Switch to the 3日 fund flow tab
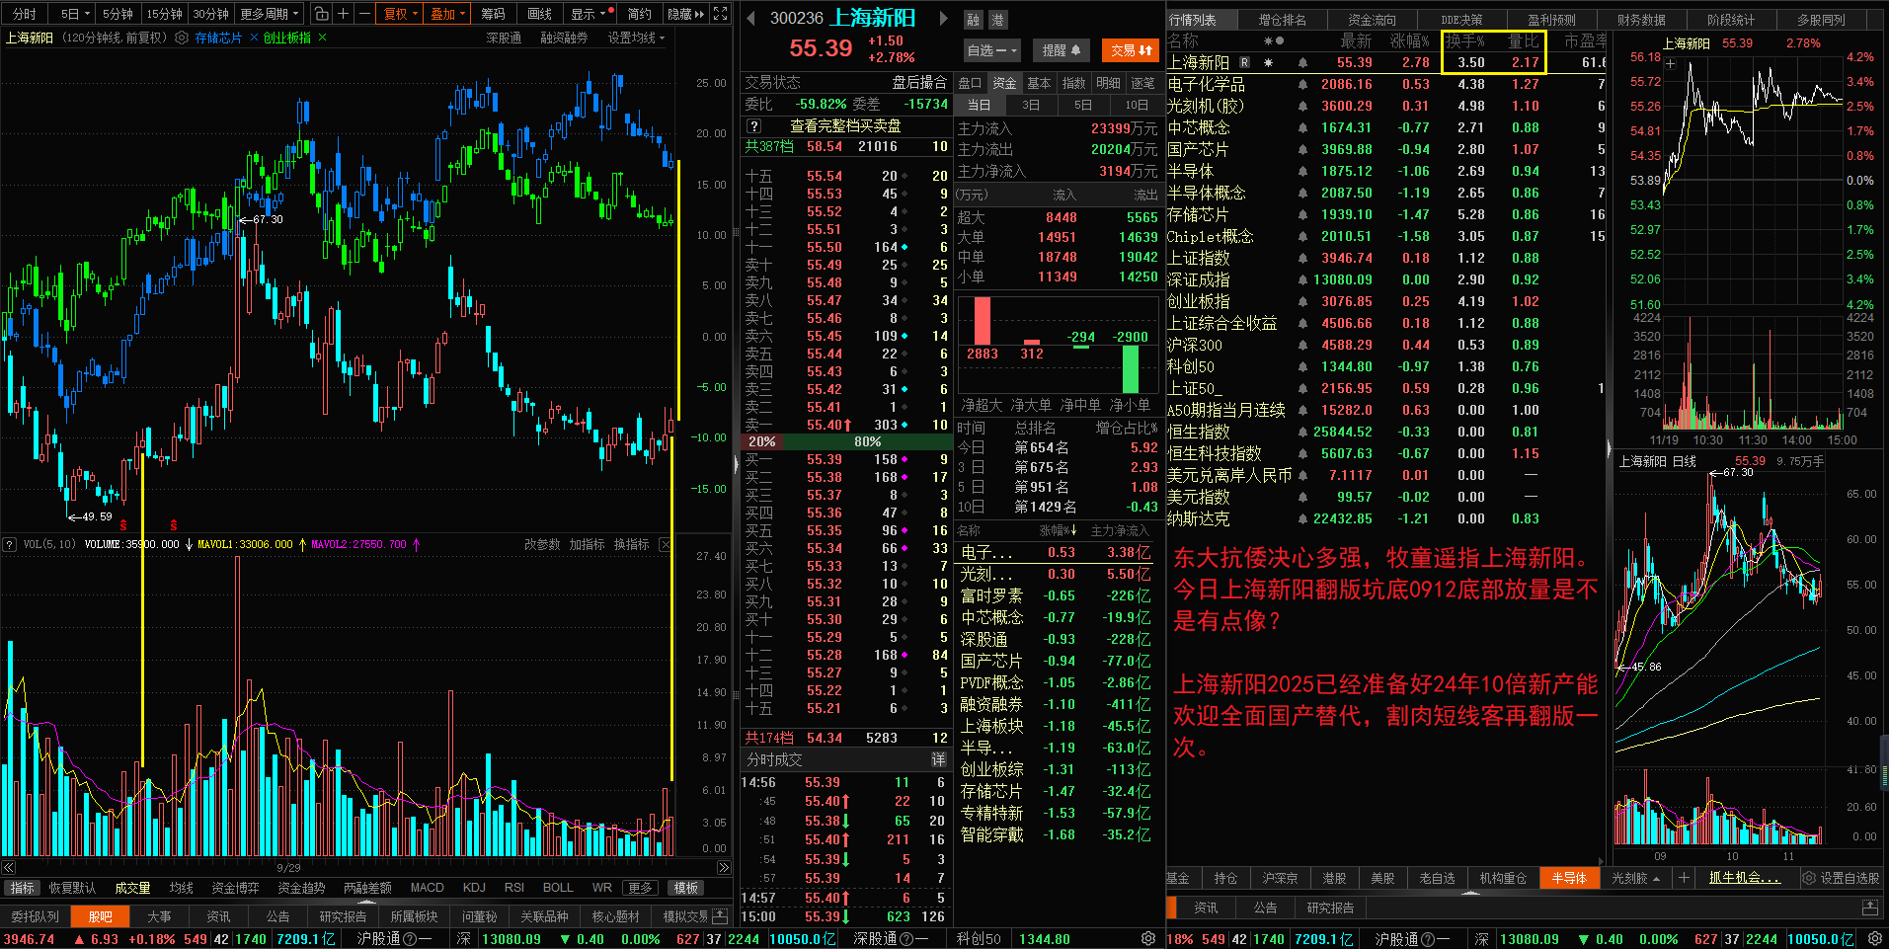Screen dimensions: 1889x949 pos(1031,105)
